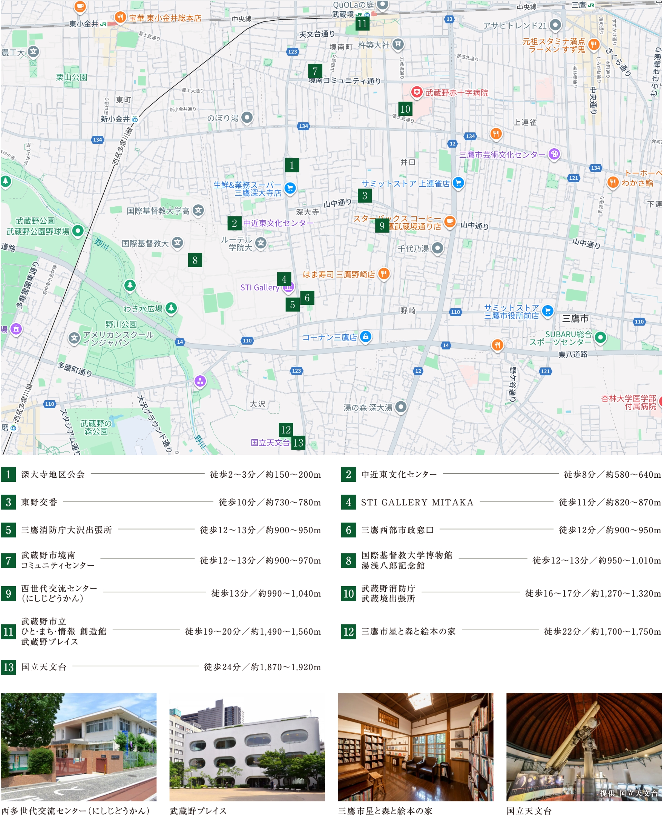This screenshot has height=824, width=663.
Task: Click map marker 13 at 国立天文台
Action: click(298, 442)
